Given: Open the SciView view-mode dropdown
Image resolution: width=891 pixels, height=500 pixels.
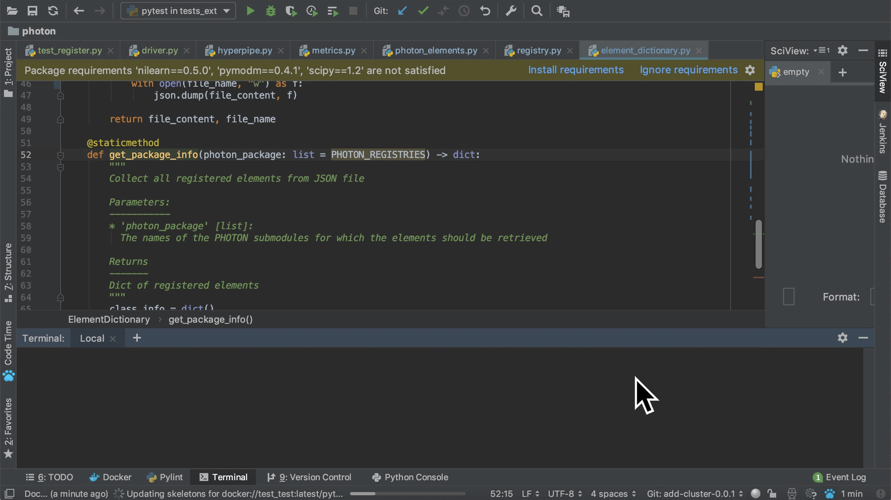Looking at the screenshot, I should (821, 50).
